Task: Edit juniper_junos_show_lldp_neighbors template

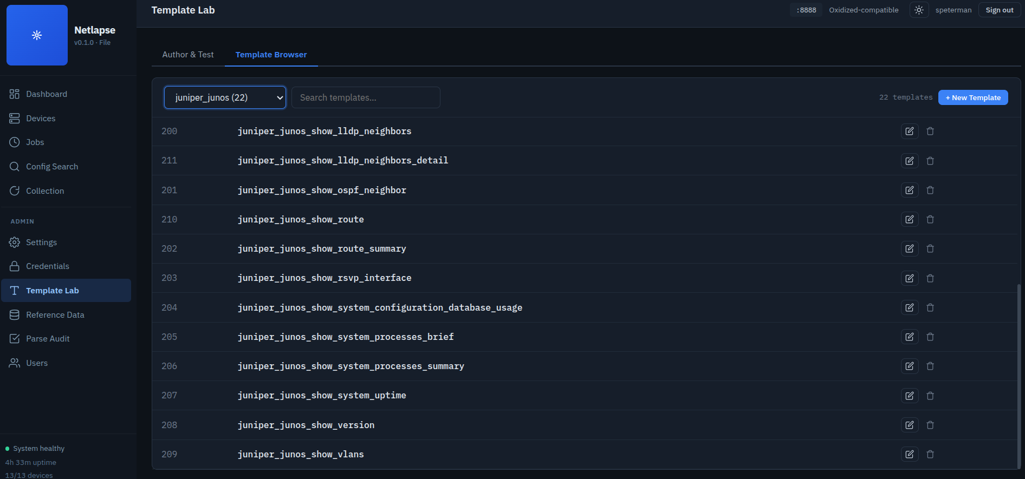Action: 910,132
